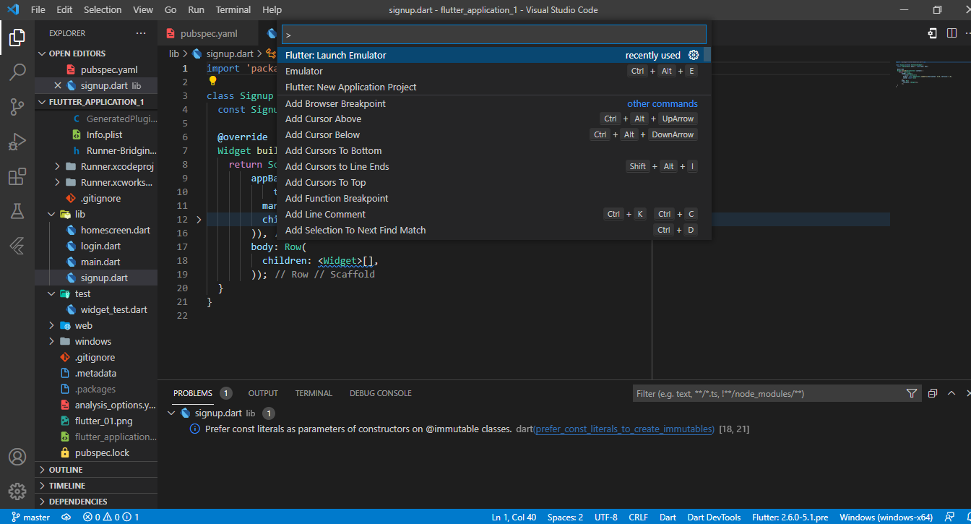
Task: Maximize the bottom panel with the up chevron
Action: coord(951,393)
